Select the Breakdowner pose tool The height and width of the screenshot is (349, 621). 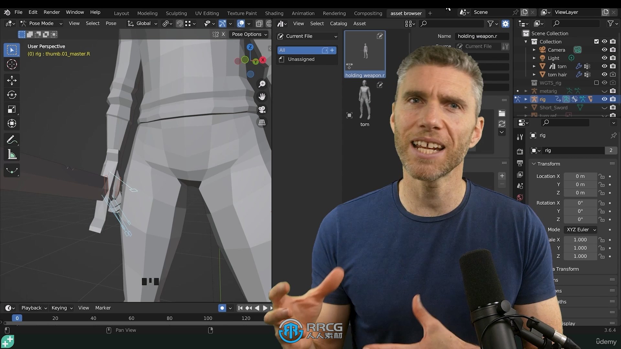(x=12, y=170)
